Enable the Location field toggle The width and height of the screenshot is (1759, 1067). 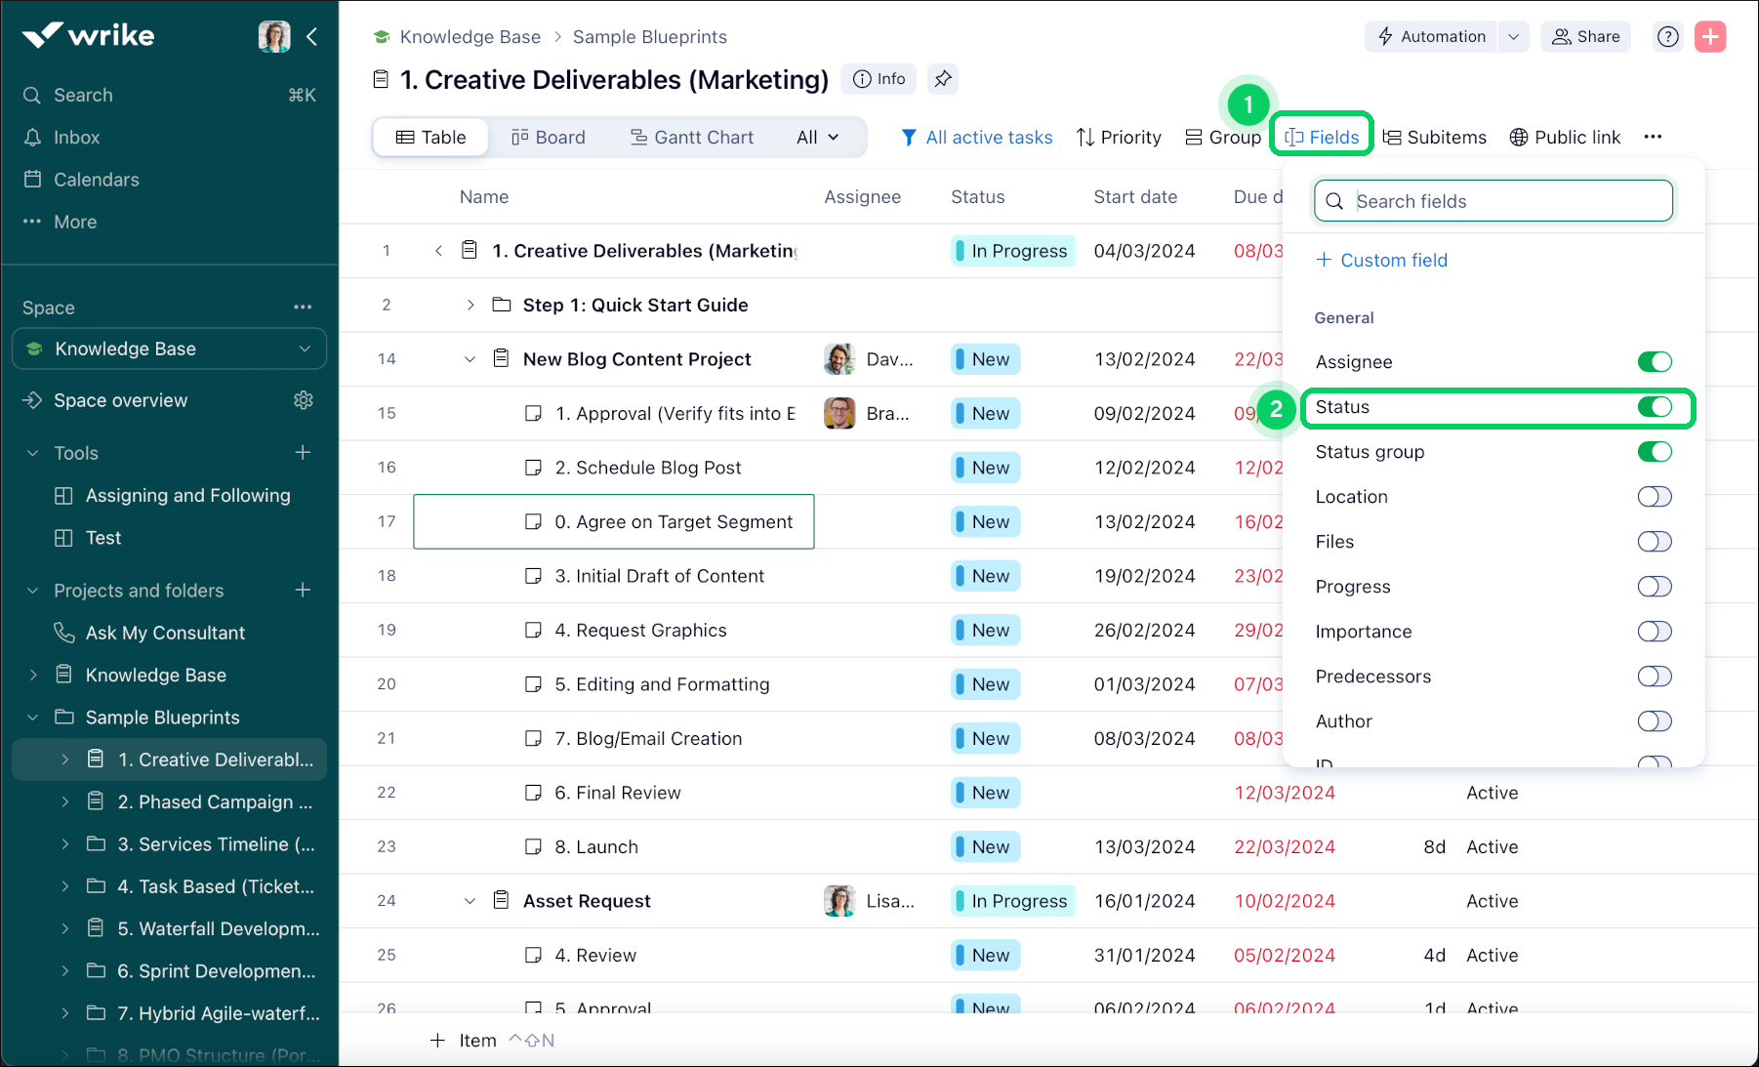click(1654, 497)
